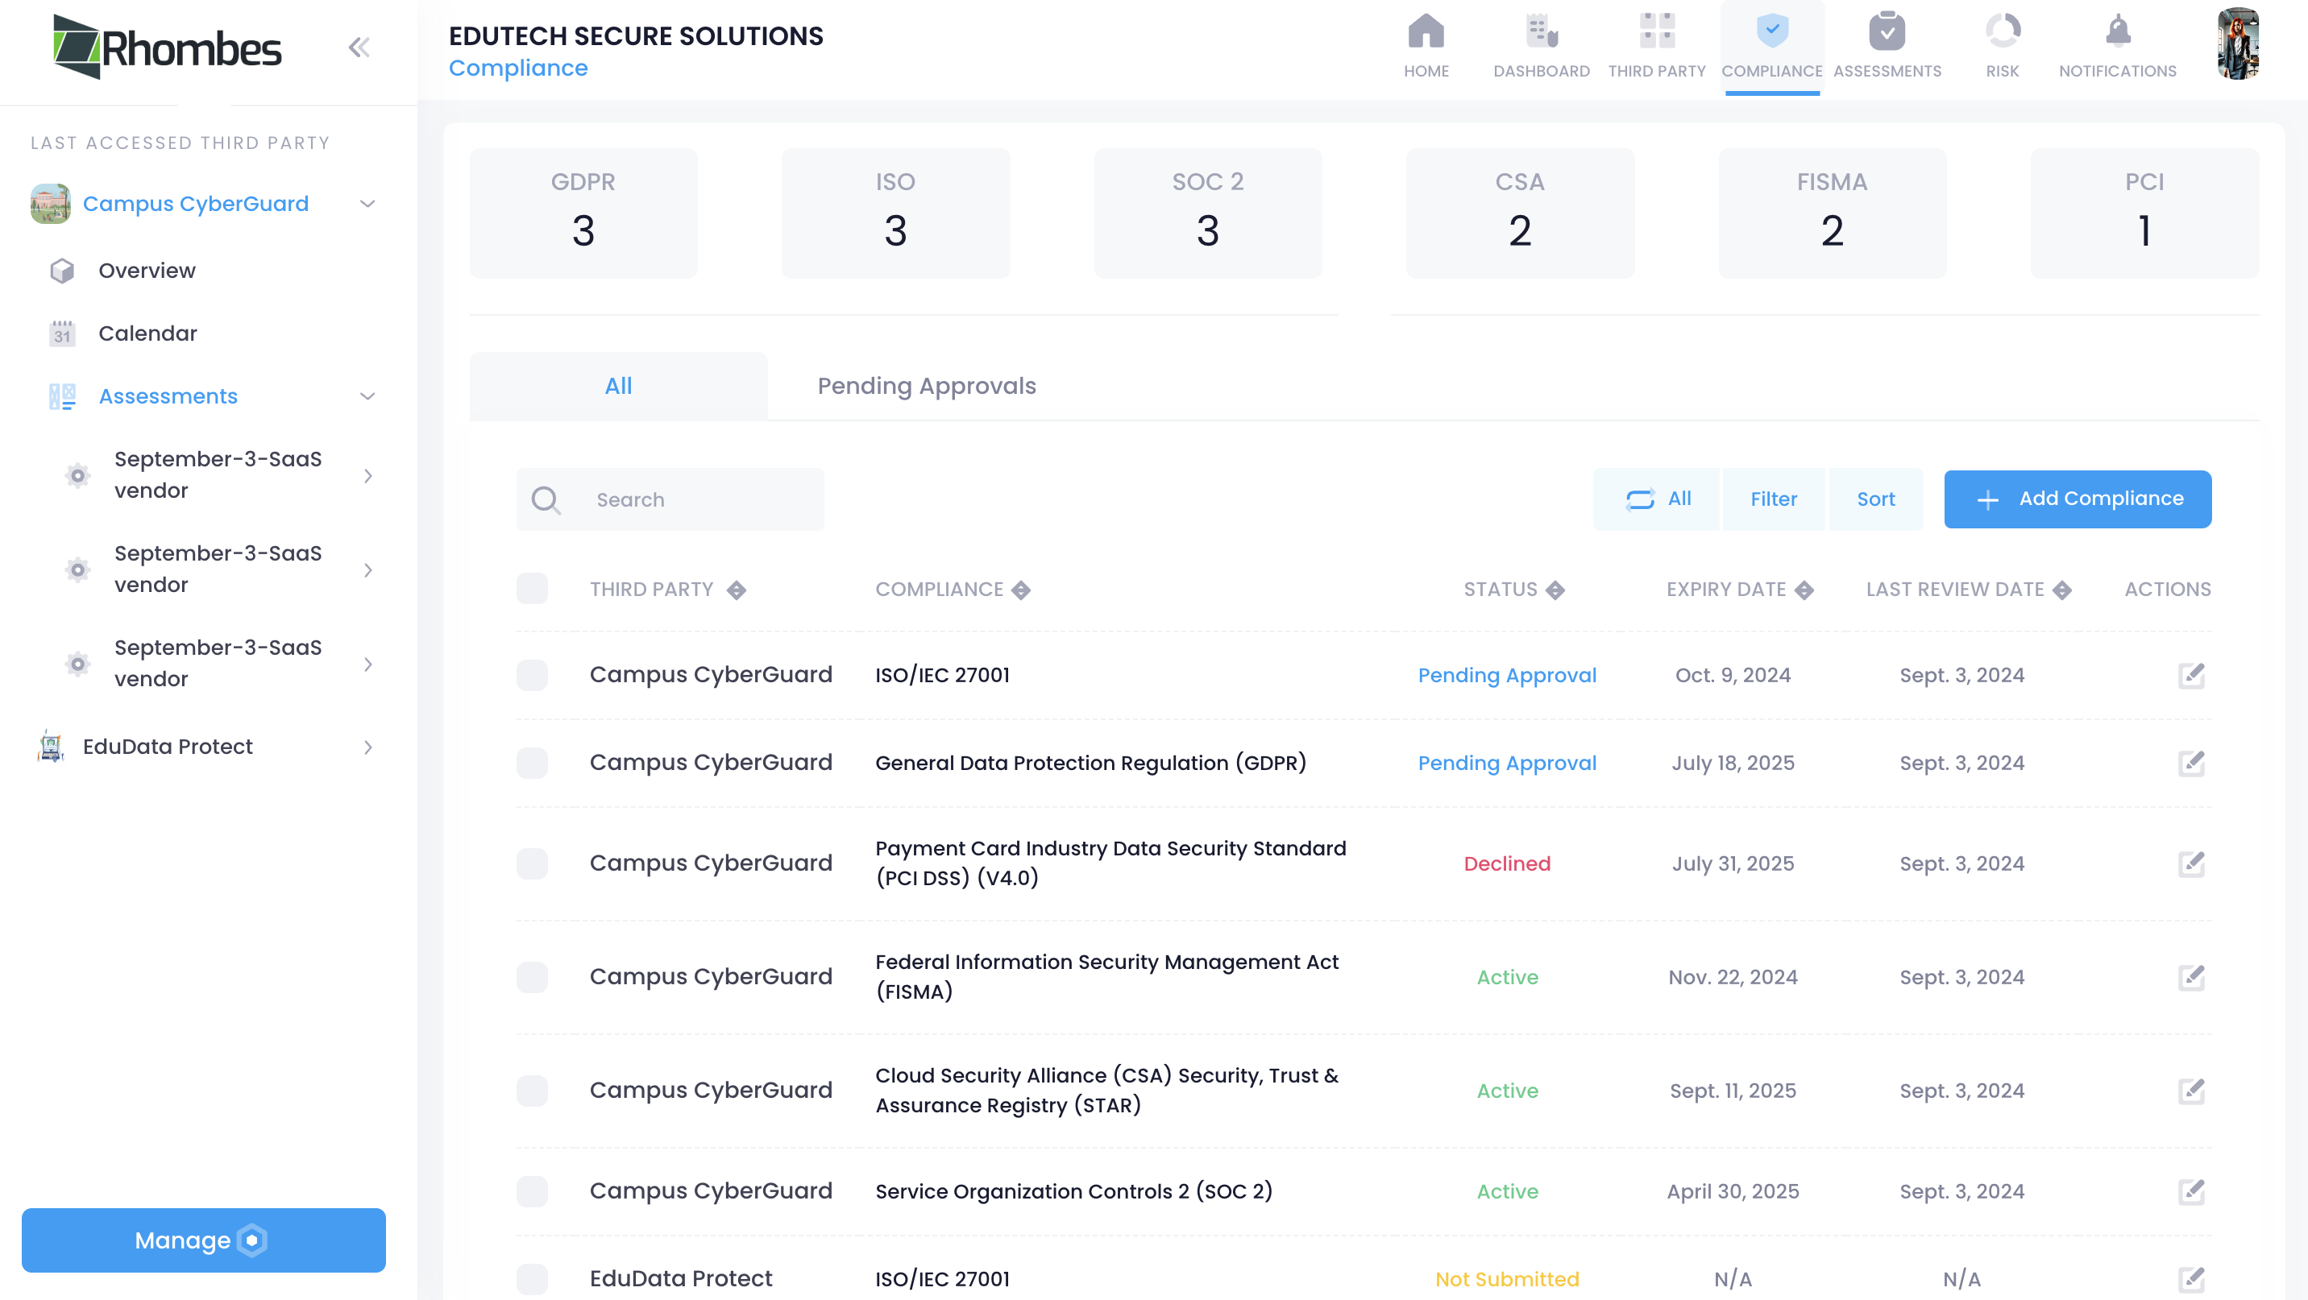Collapse the Campus CyberGuard sidebar group

tap(367, 204)
